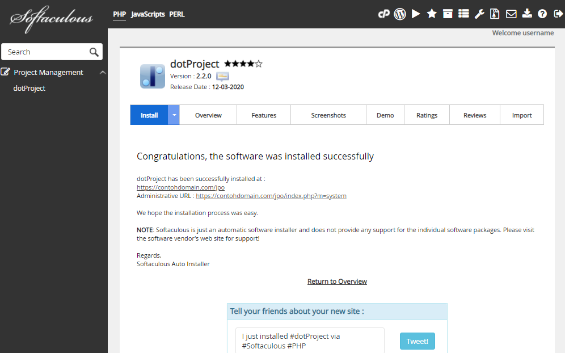Switch to the Screenshots tab

[x=328, y=115]
